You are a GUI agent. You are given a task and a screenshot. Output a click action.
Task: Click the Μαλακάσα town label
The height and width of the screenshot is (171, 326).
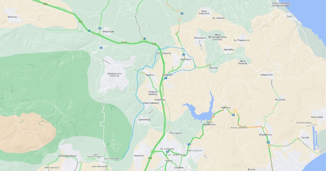click(108, 31)
